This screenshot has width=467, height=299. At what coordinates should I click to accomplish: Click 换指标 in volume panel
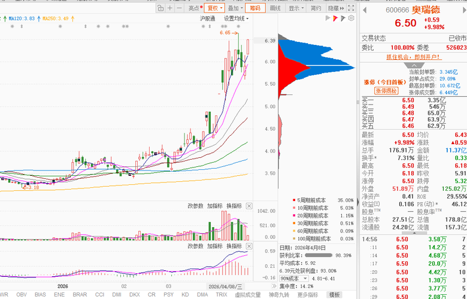(234, 206)
